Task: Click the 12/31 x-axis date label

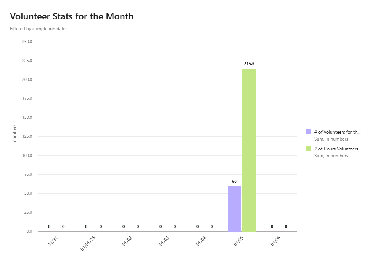Action: (x=53, y=241)
